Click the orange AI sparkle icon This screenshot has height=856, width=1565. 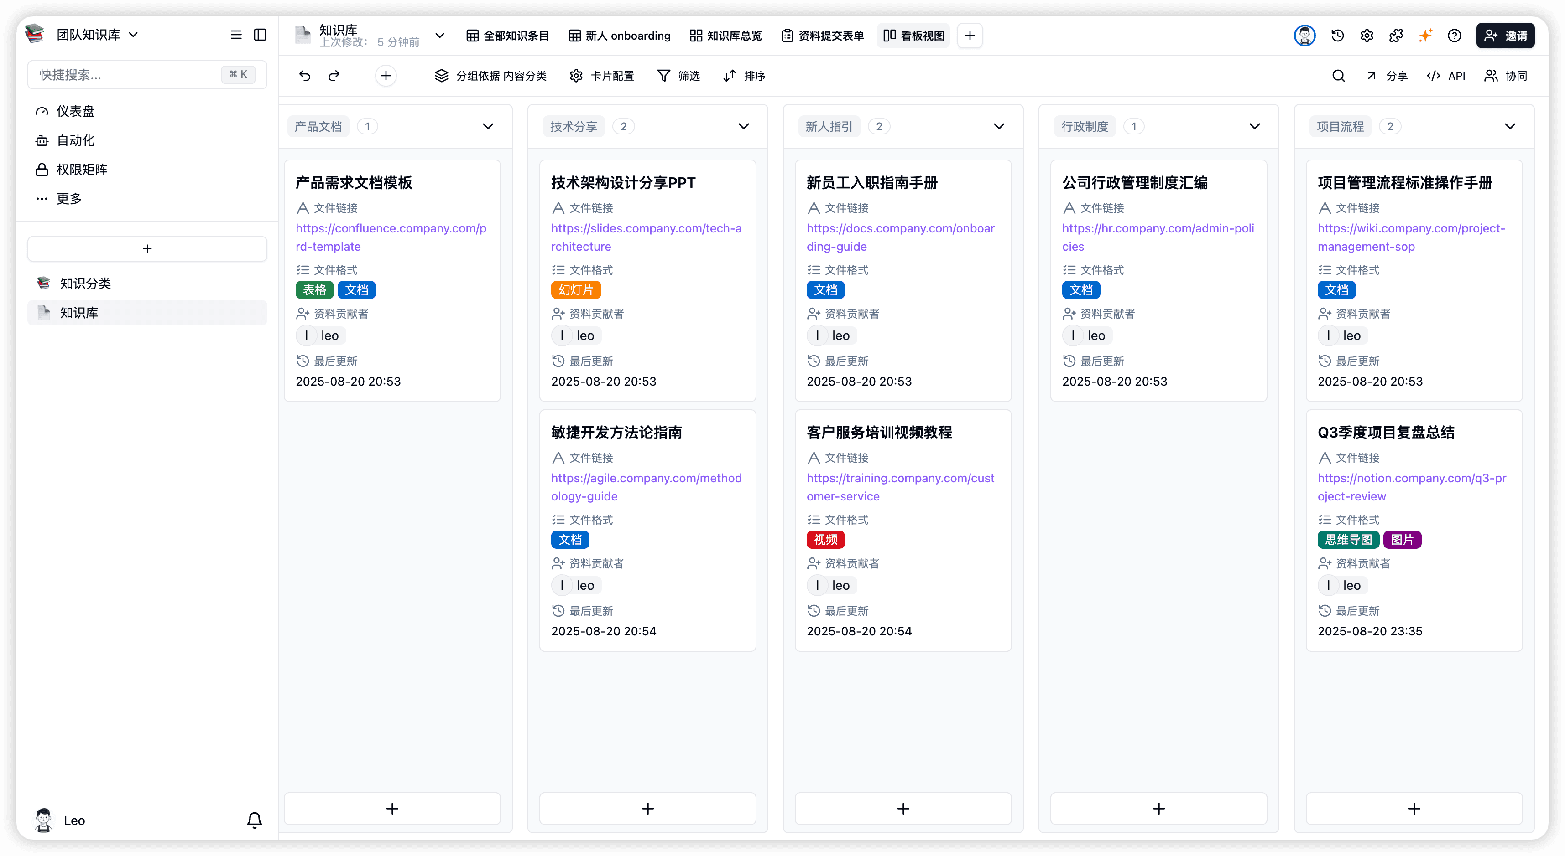tap(1424, 36)
